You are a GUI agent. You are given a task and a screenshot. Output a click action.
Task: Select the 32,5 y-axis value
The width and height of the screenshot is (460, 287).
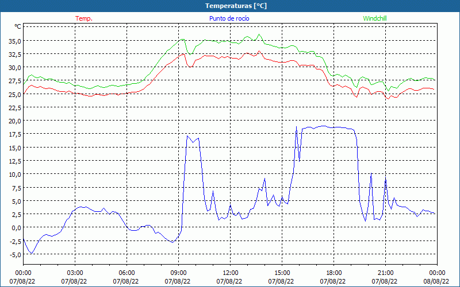point(16,55)
